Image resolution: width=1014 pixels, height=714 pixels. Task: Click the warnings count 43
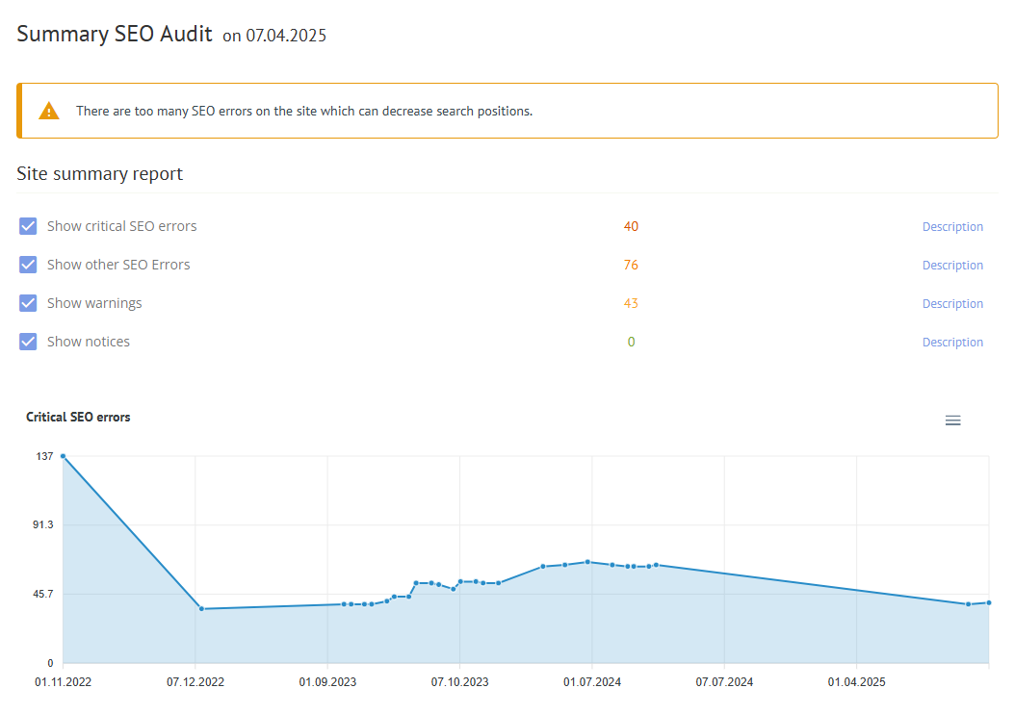(x=631, y=304)
